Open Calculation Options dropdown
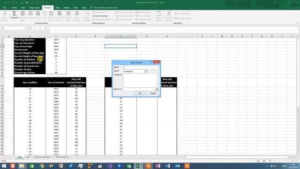The image size is (300, 169). (169, 16)
